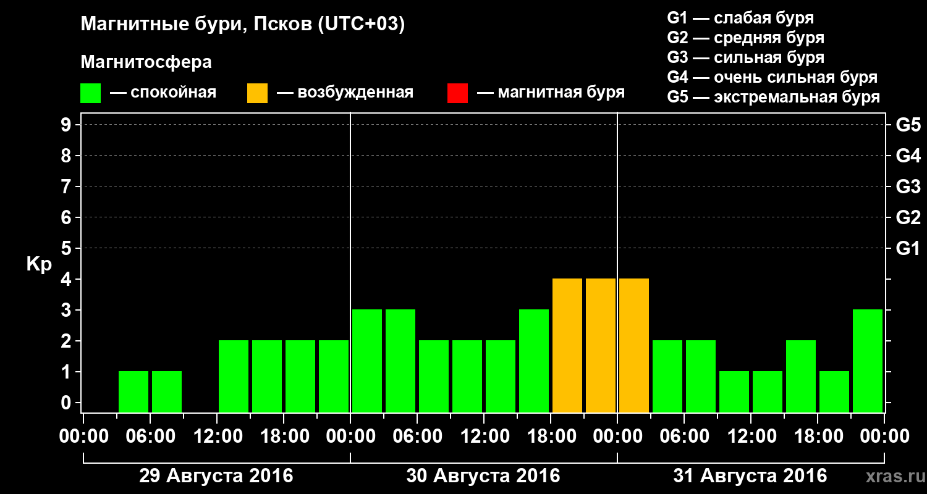Click the orange Kp 4 bar for 21:00–00:00, 30 Августа
This screenshot has height=494, width=927.
coord(601,345)
